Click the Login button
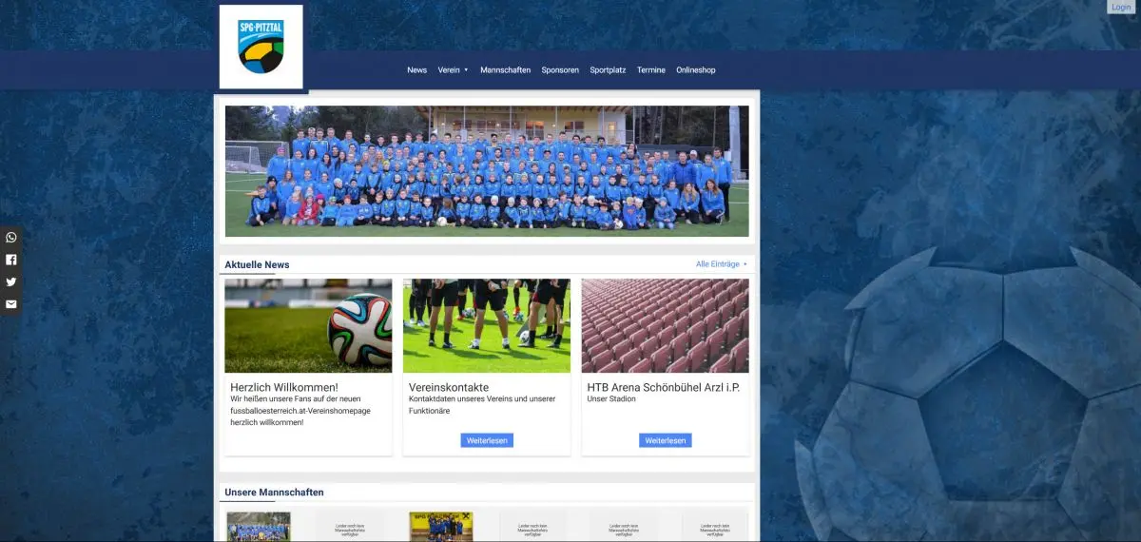The image size is (1141, 542). 1121,7
